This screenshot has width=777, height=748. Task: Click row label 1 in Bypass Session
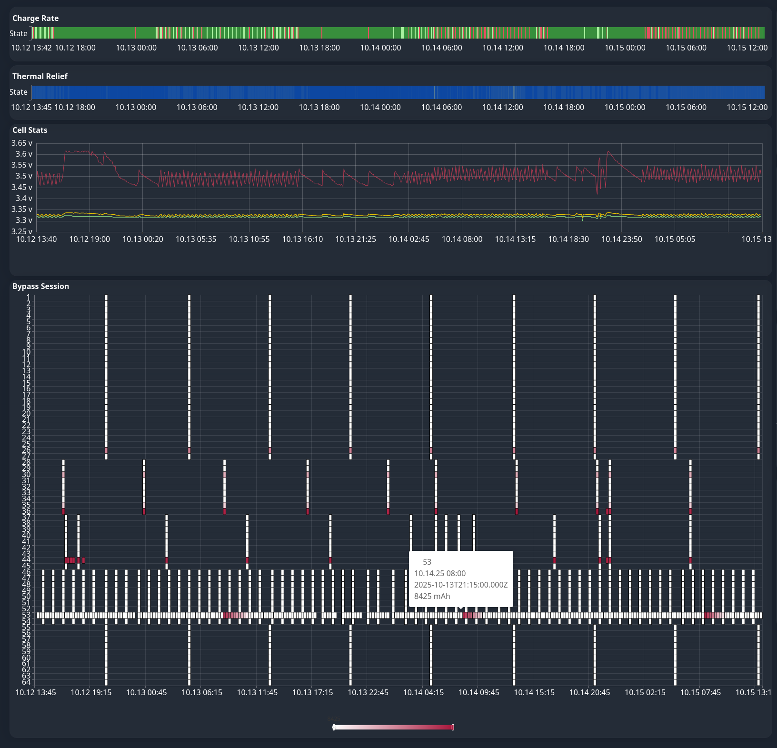28,297
